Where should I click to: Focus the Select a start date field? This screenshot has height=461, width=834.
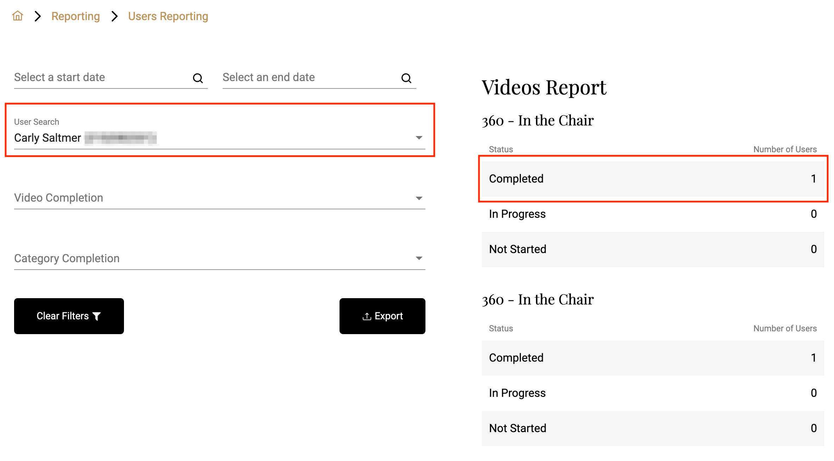(x=111, y=78)
